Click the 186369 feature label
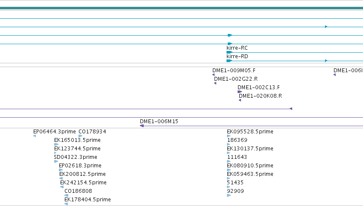Viewport: 363px width, 206px height. [237, 140]
